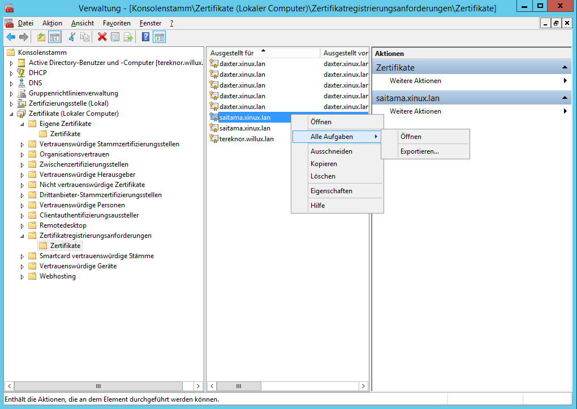Choose Exportieren... from the submenu
The image size is (577, 409).
pos(419,151)
